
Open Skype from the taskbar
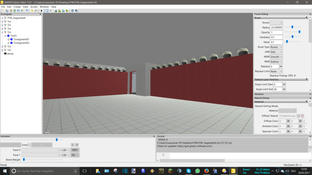tap(189, 171)
